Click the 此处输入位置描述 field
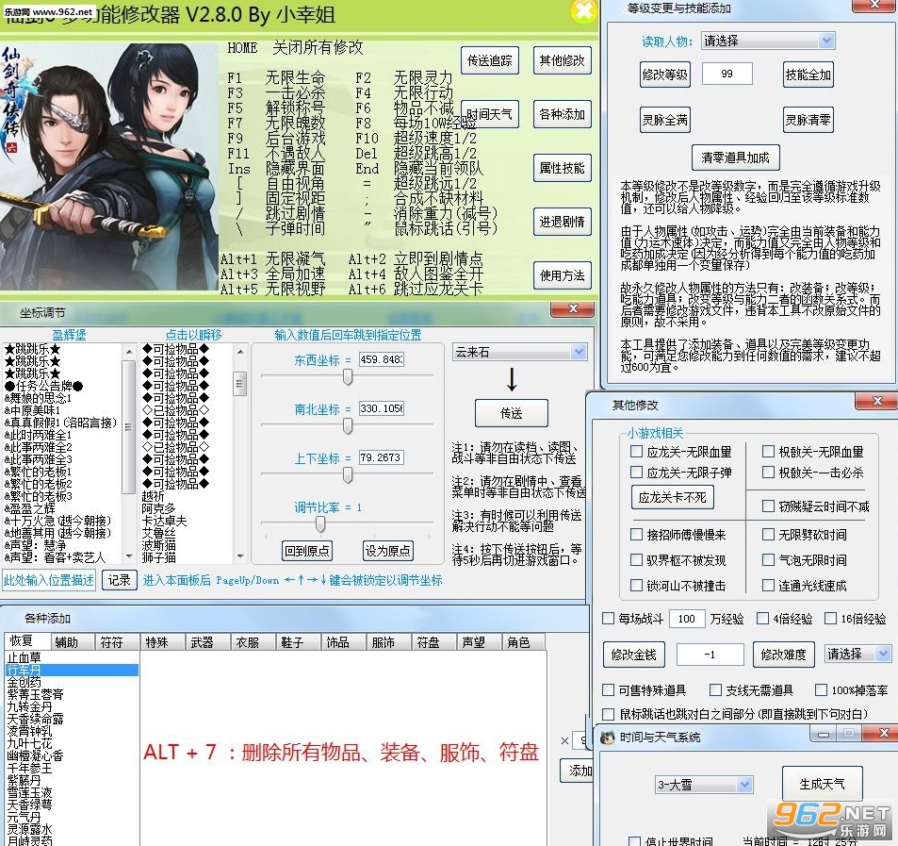Image resolution: width=898 pixels, height=846 pixels. pos(49,580)
